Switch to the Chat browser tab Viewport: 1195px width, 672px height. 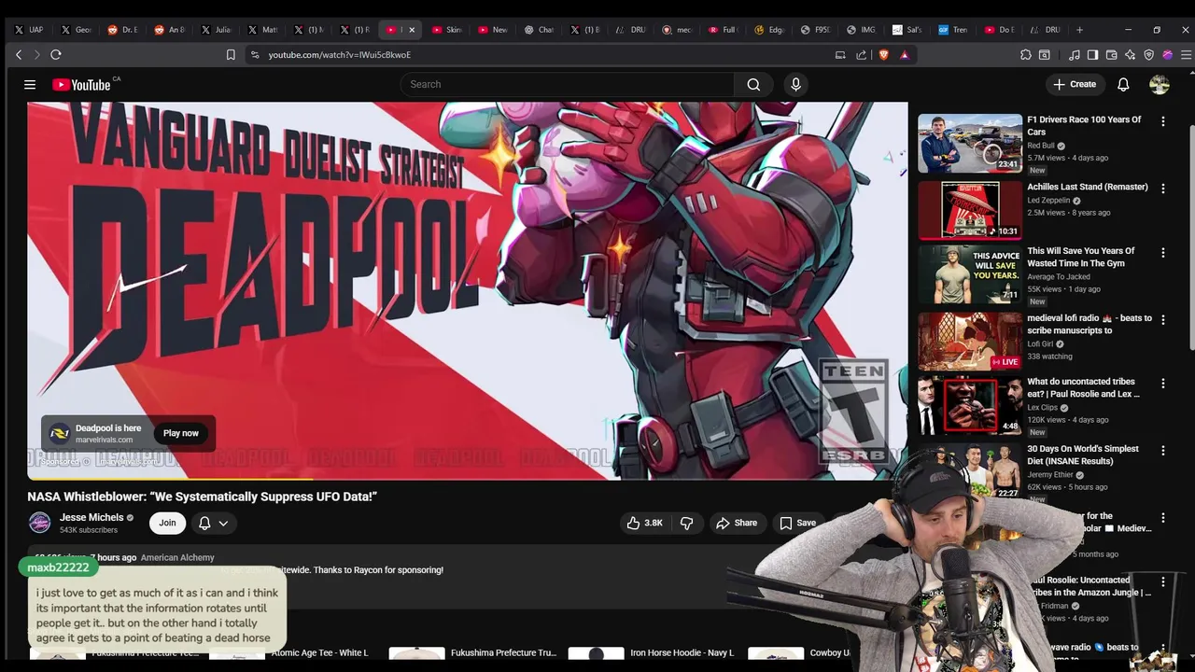point(540,30)
